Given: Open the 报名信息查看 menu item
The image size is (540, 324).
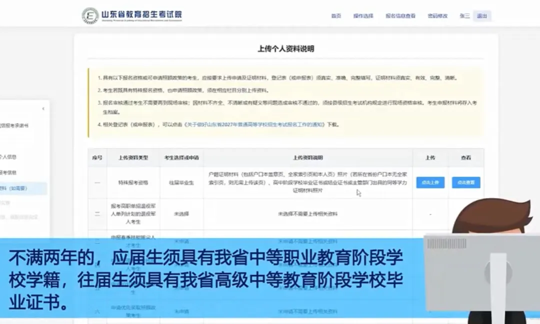Looking at the screenshot, I should tap(400, 16).
